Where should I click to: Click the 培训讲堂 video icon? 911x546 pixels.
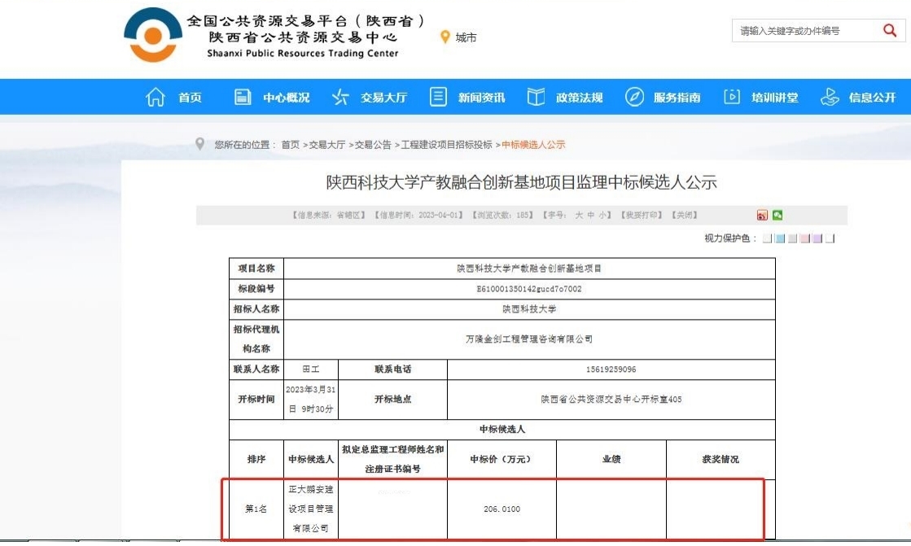pos(732,97)
